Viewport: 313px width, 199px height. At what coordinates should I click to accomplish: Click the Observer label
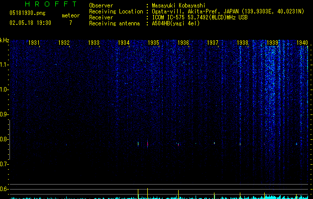(x=101, y=5)
